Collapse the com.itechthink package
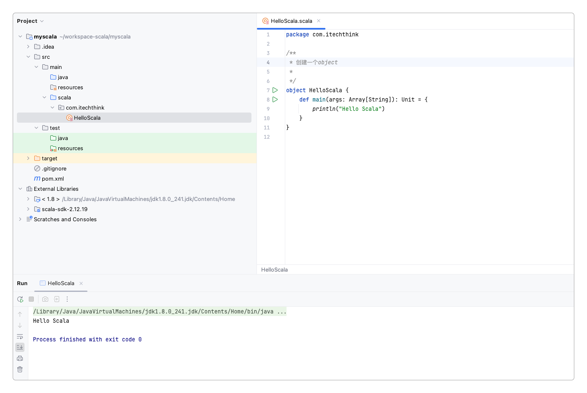The width and height of the screenshot is (587, 393). click(52, 107)
